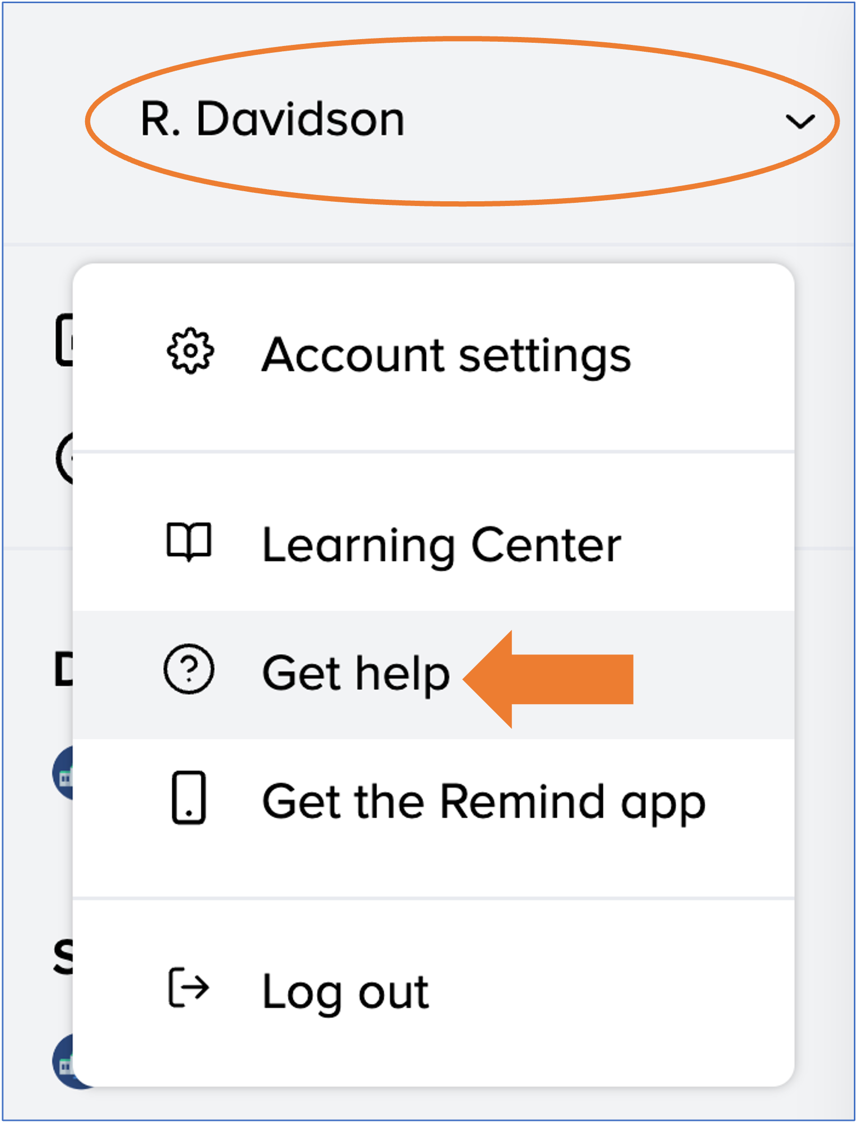Click the phone icon for Remind app
857x1123 pixels.
click(x=189, y=798)
